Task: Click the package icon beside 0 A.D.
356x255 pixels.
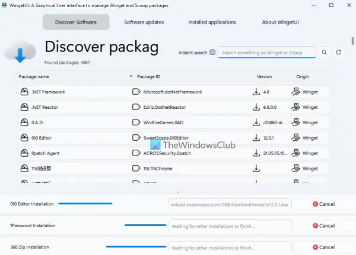Action: click(24, 122)
